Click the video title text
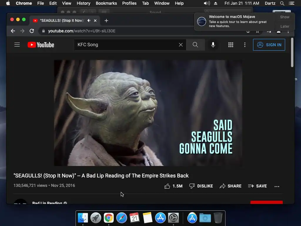Image resolution: width=301 pixels, height=226 pixels. coord(101,176)
